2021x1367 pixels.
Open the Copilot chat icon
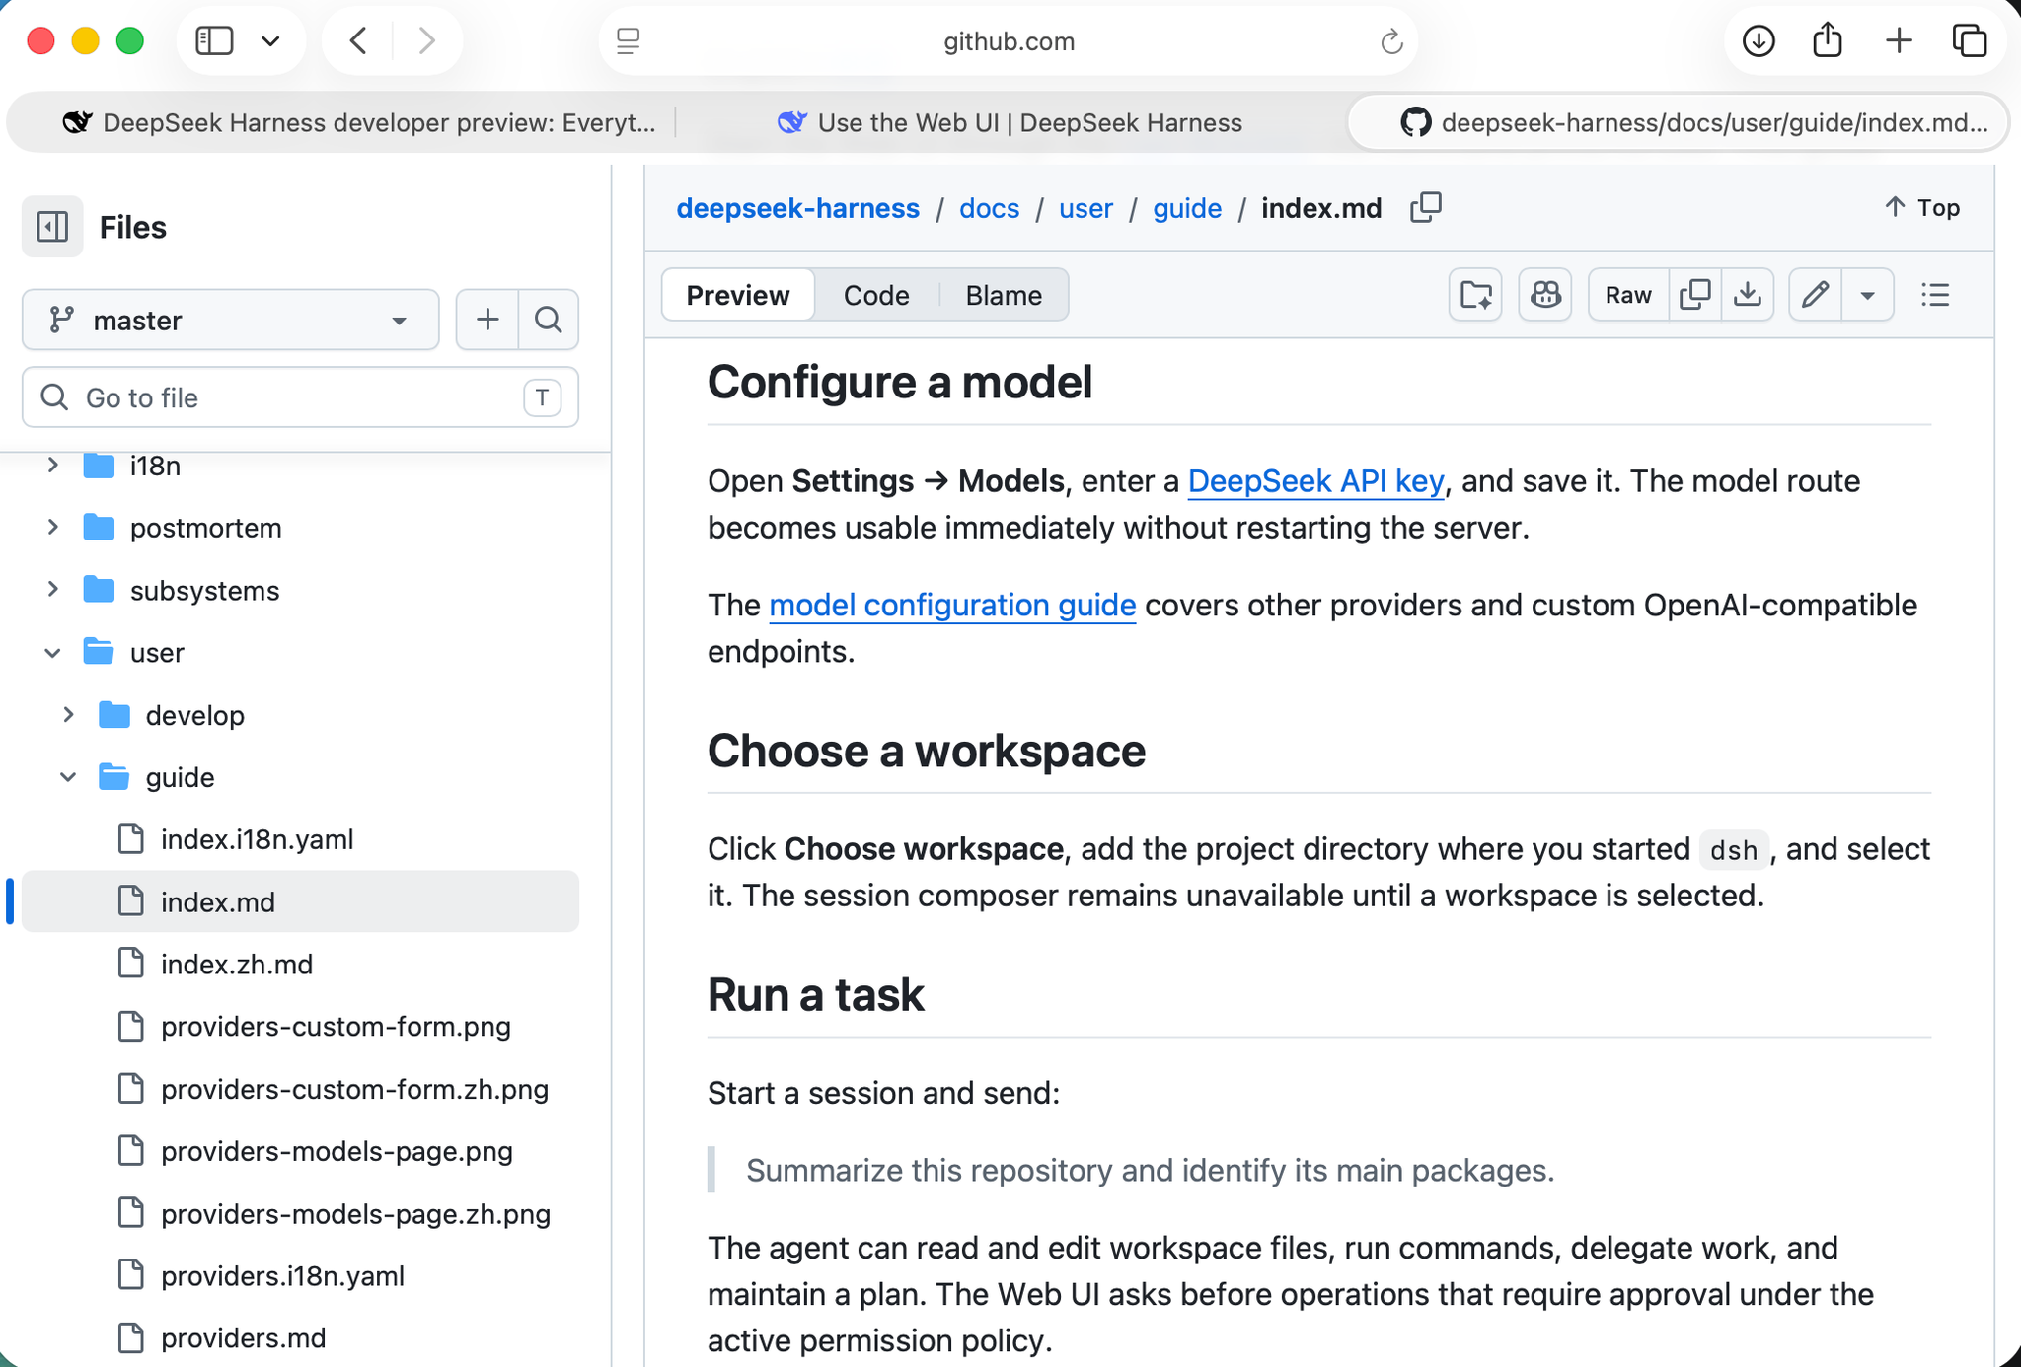(x=1545, y=295)
